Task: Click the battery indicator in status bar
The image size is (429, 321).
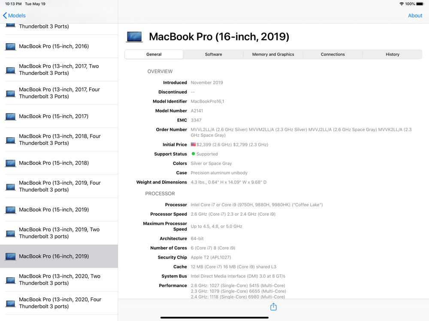Action: pyautogui.click(x=420, y=4)
